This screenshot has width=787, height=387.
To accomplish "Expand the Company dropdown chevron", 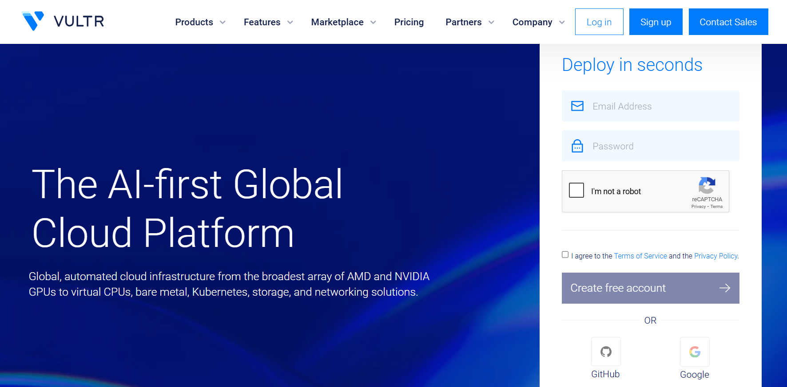I will [x=562, y=23].
